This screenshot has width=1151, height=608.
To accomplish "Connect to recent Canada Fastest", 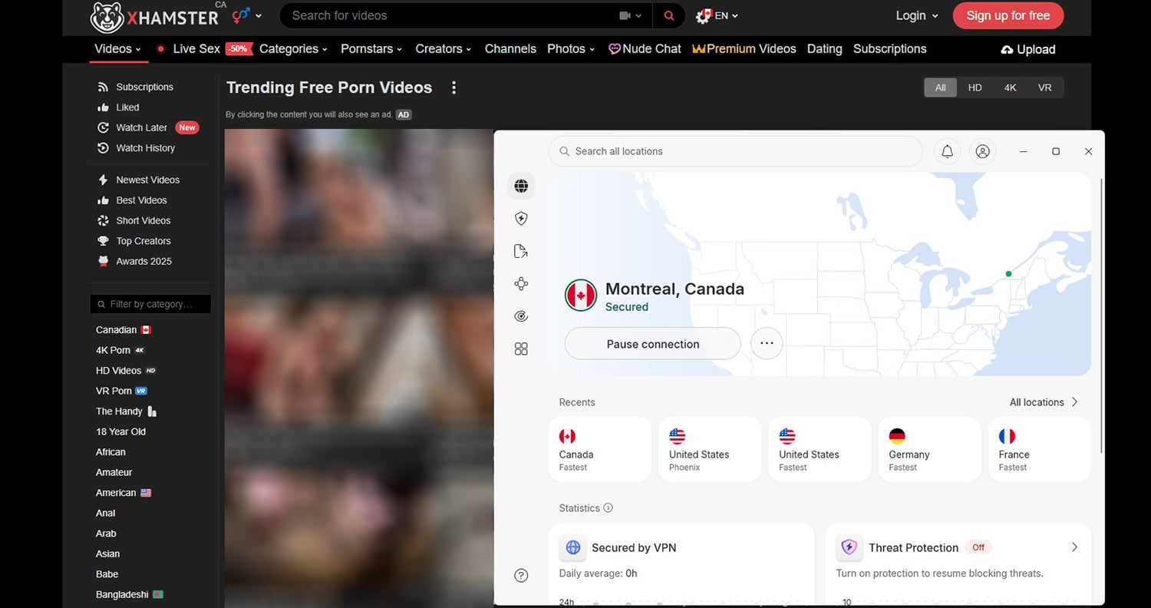I will 599,449.
